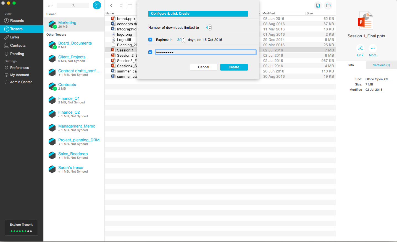Screen dimensions: 397x242
Task: Toggle the Expires checkbox
Action: (x=150, y=40)
